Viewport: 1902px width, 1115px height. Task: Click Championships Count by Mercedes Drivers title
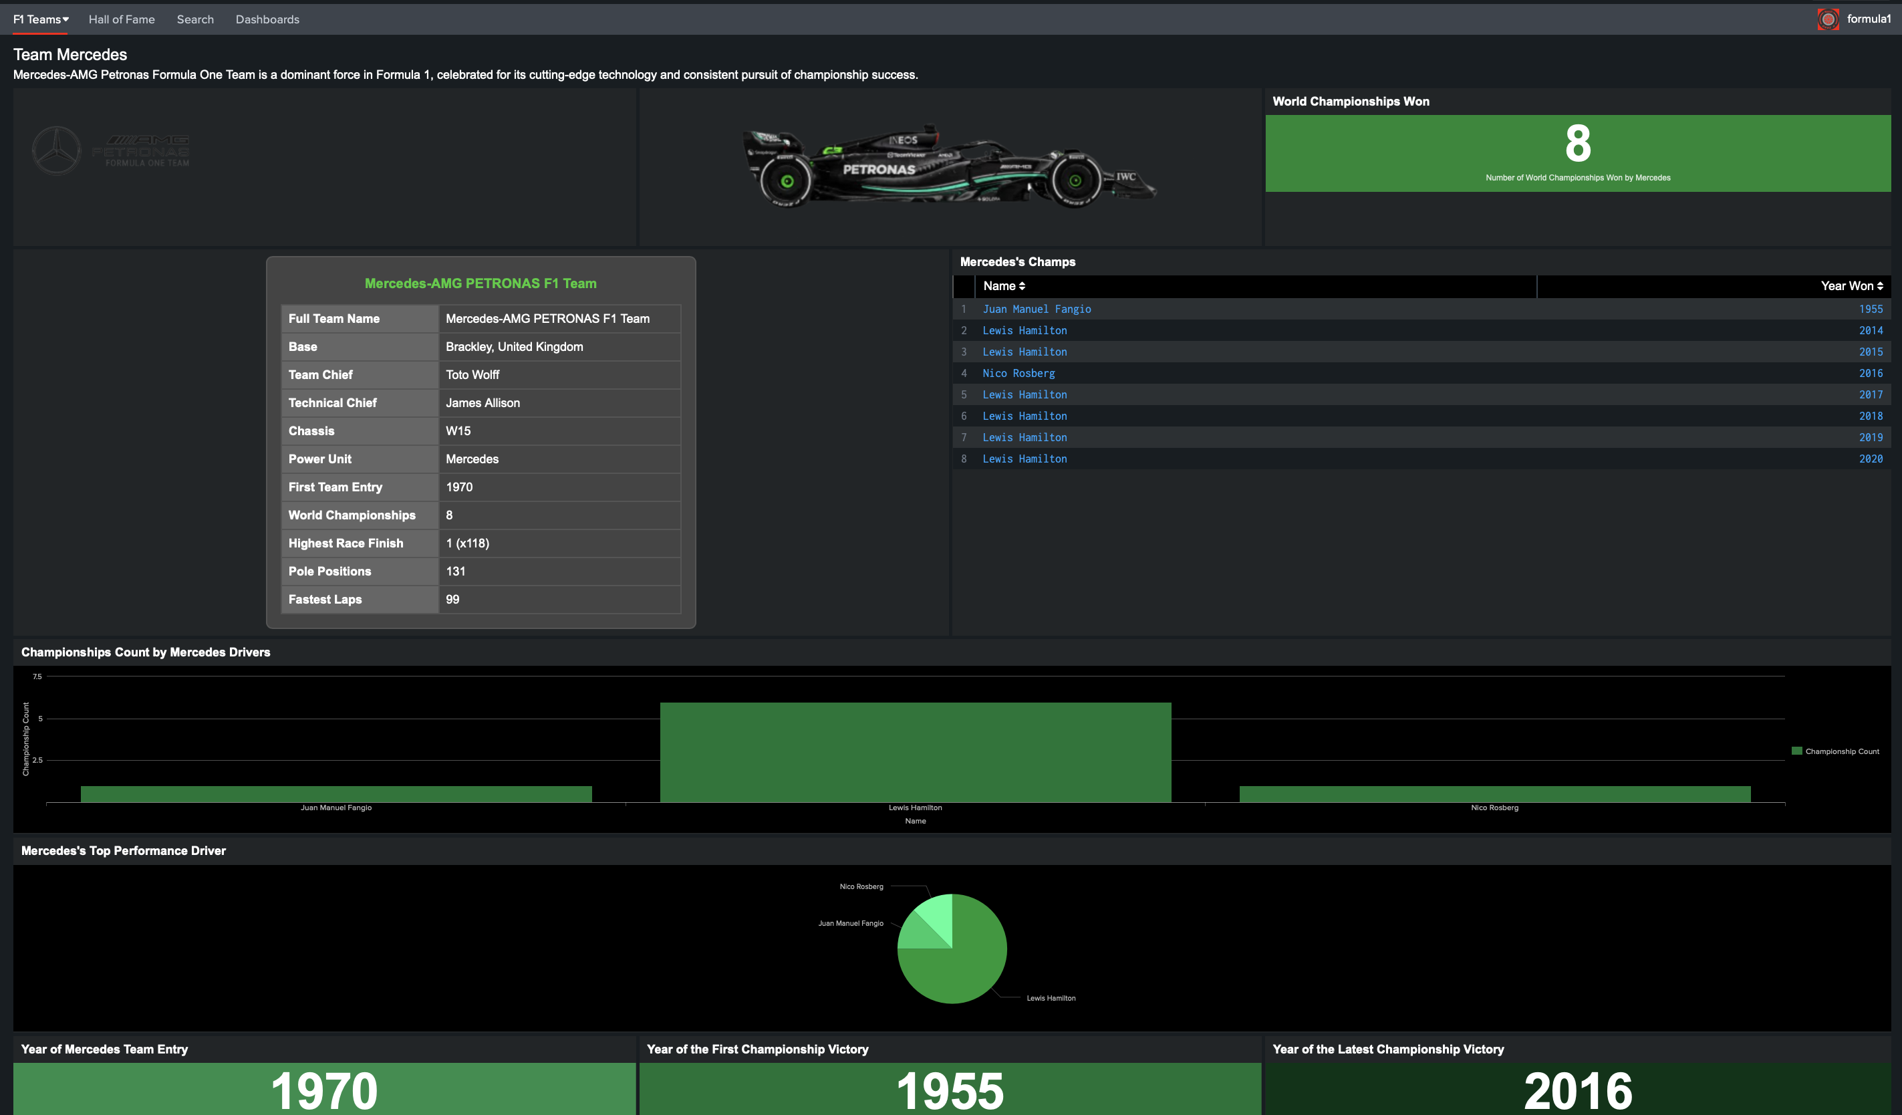coord(146,652)
